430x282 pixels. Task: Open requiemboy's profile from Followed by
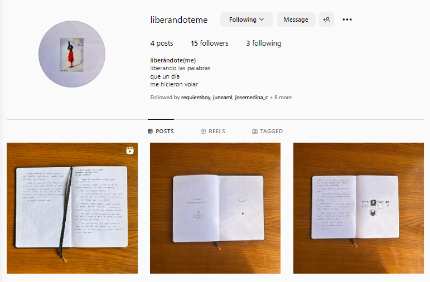point(196,98)
